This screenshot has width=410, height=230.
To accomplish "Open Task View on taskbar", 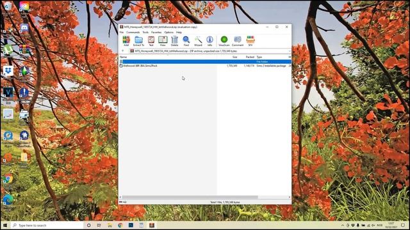I will [x=99, y=226].
